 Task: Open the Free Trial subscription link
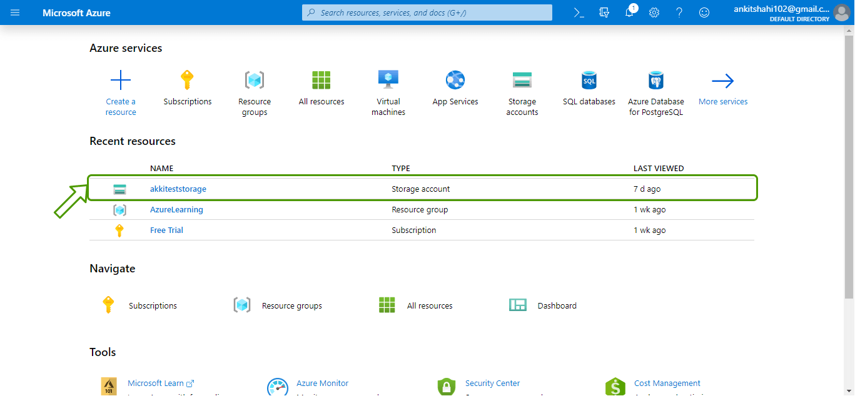click(x=166, y=230)
